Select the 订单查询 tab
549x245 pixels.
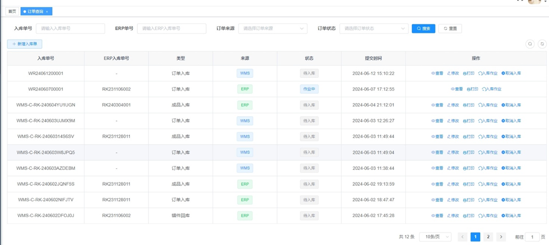pyautogui.click(x=34, y=12)
